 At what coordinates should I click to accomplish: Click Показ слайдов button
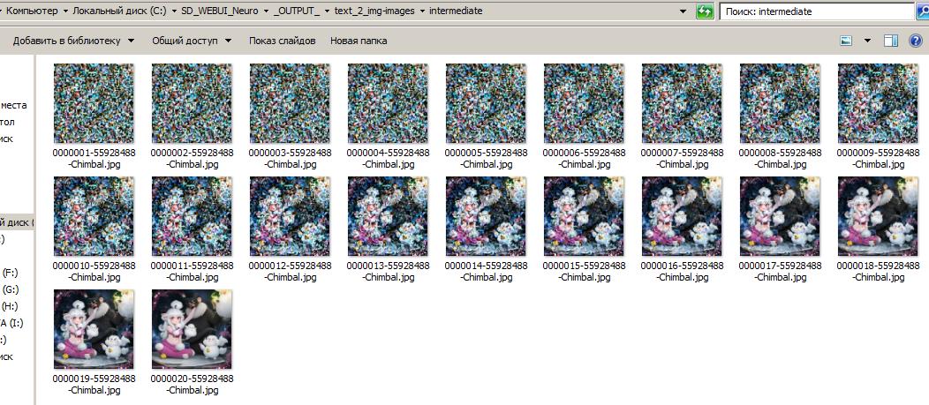click(282, 41)
